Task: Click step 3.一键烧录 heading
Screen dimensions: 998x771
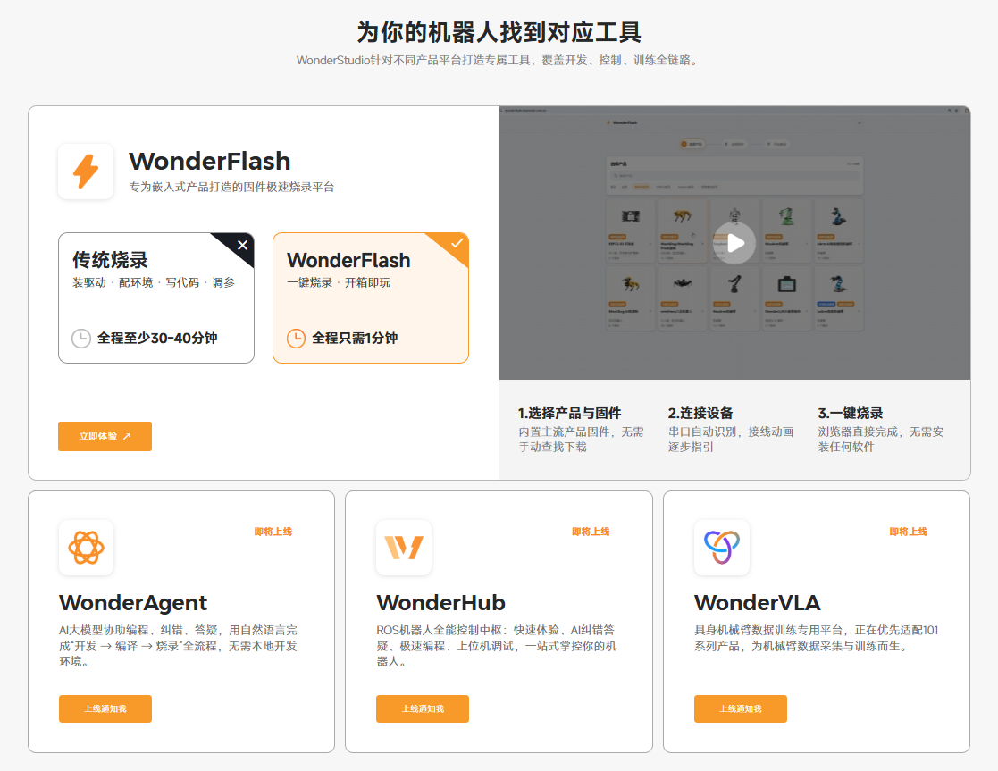Action: [x=851, y=413]
